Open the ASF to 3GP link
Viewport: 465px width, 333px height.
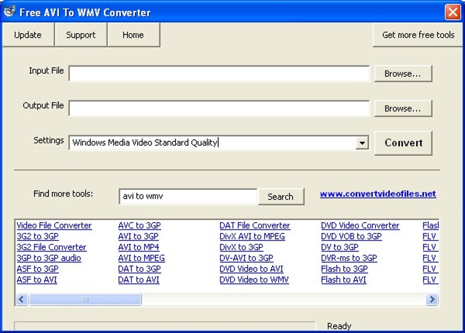click(x=38, y=269)
